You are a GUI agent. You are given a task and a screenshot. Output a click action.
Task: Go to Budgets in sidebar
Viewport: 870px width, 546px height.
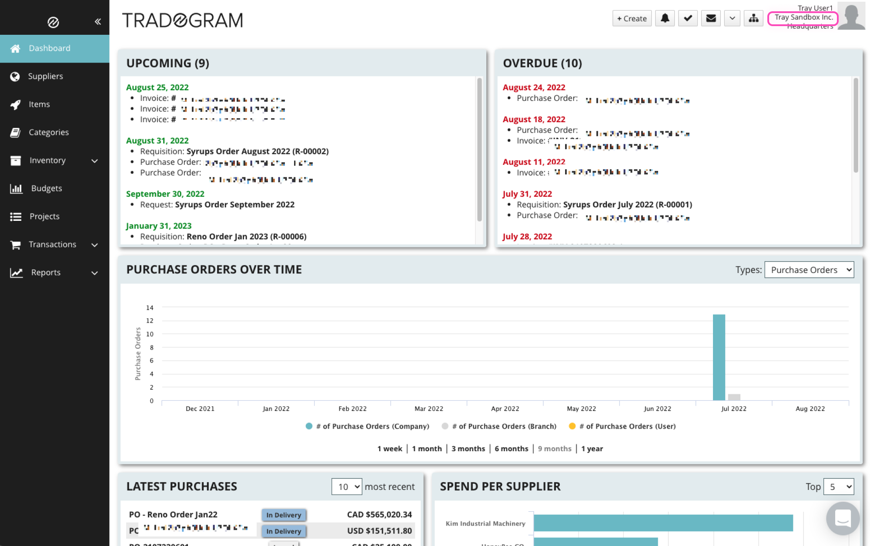[x=46, y=188]
